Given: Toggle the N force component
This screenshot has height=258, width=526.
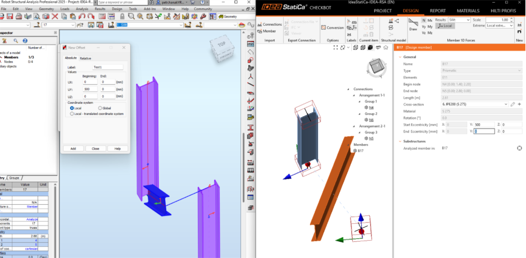Looking at the screenshot, I should (x=424, y=20).
